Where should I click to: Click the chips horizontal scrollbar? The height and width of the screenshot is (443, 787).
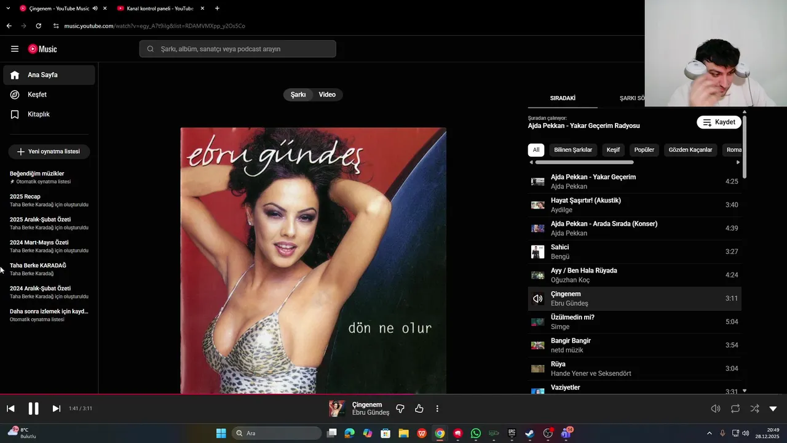click(584, 162)
